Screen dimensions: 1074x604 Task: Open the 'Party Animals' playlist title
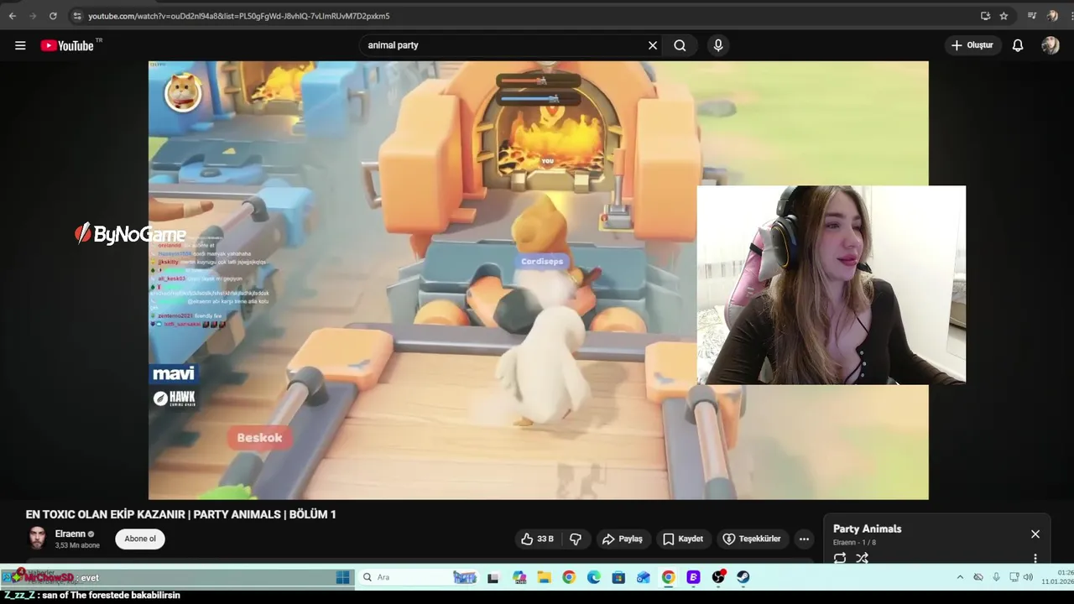pos(867,529)
